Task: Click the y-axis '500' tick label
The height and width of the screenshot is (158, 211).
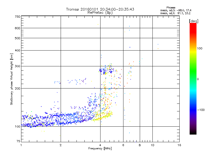Action: [17, 38]
